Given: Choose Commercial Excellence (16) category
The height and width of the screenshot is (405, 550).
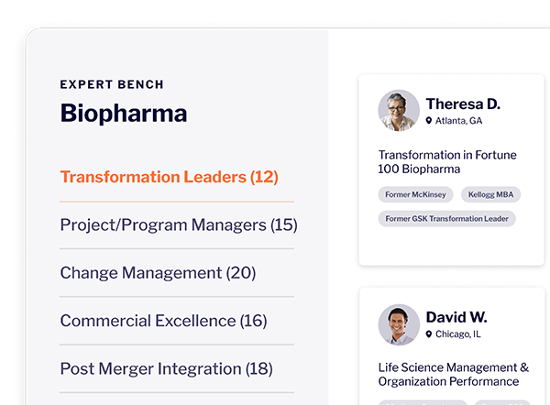Looking at the screenshot, I should pyautogui.click(x=163, y=321).
